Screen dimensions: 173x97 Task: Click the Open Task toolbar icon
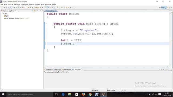coord(38,7)
